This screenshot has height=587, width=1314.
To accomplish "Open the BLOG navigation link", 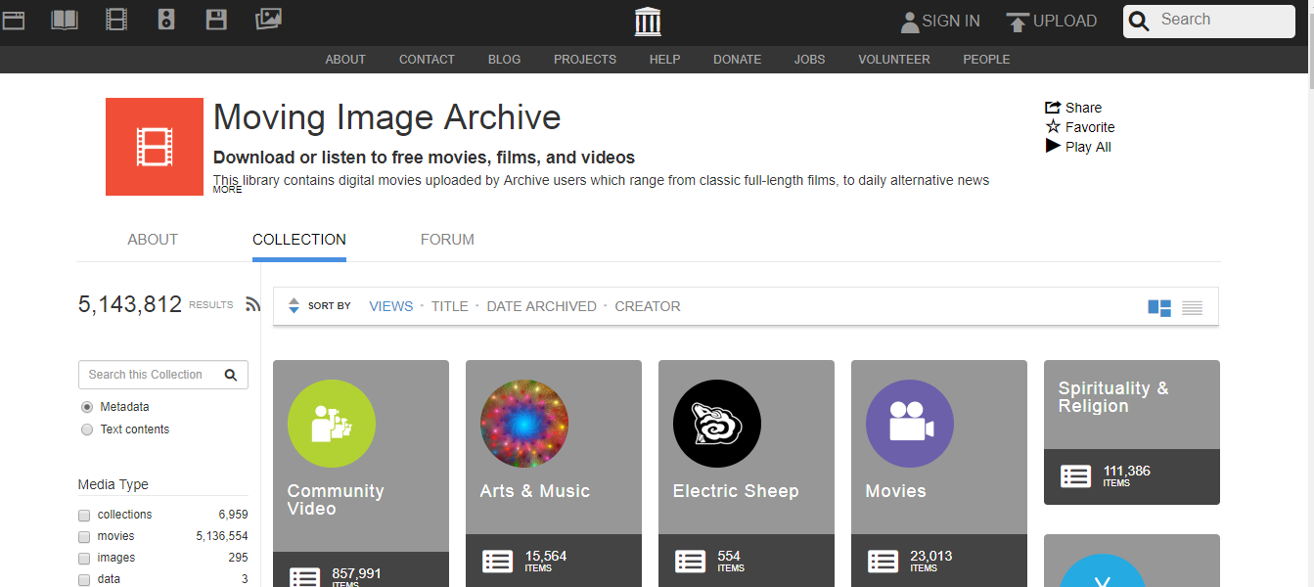I will [504, 60].
